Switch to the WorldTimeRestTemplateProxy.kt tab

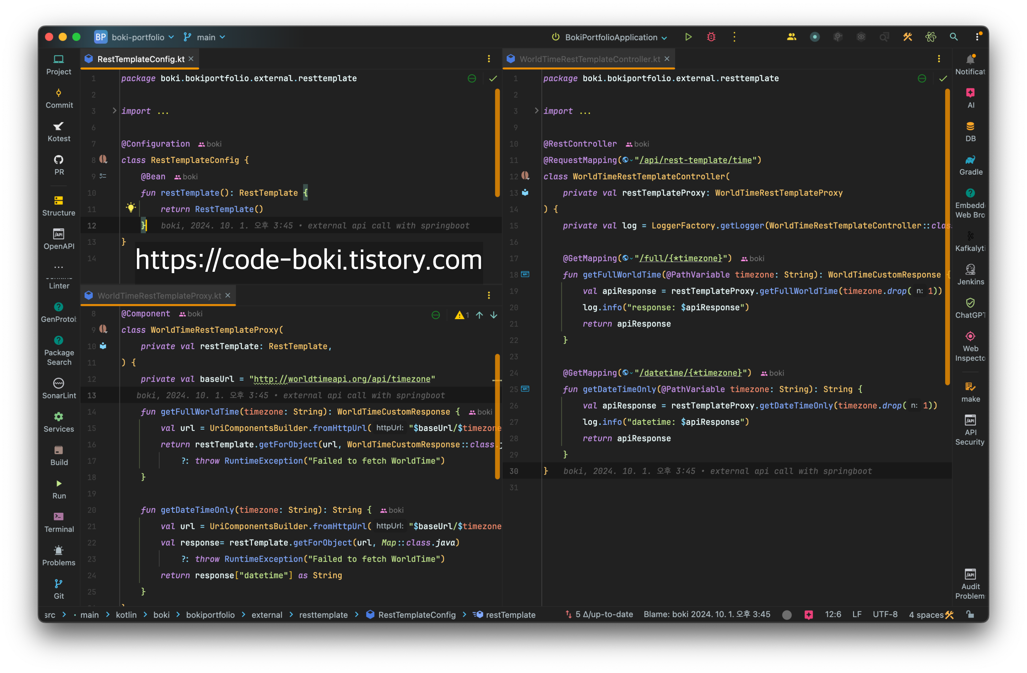point(159,295)
